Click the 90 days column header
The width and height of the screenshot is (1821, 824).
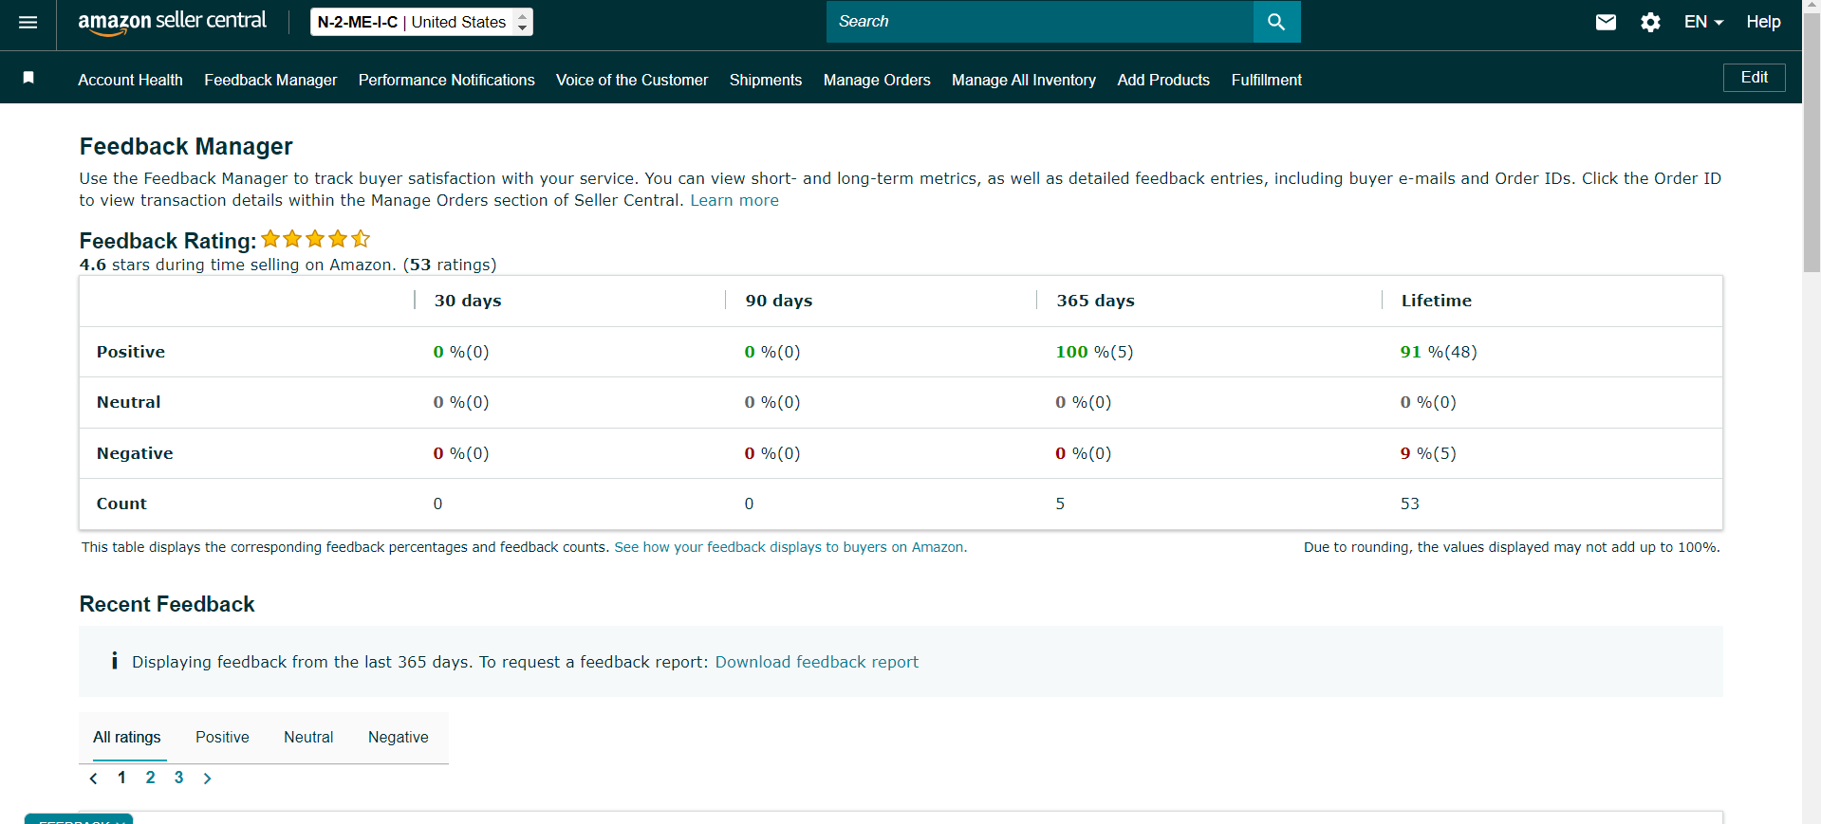[x=779, y=301]
